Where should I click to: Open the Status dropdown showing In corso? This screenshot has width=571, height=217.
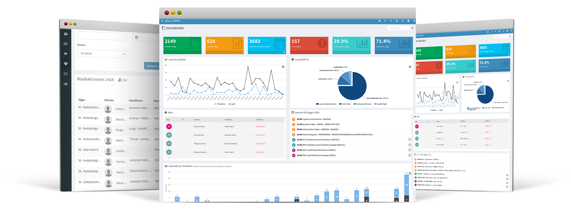click(x=101, y=53)
